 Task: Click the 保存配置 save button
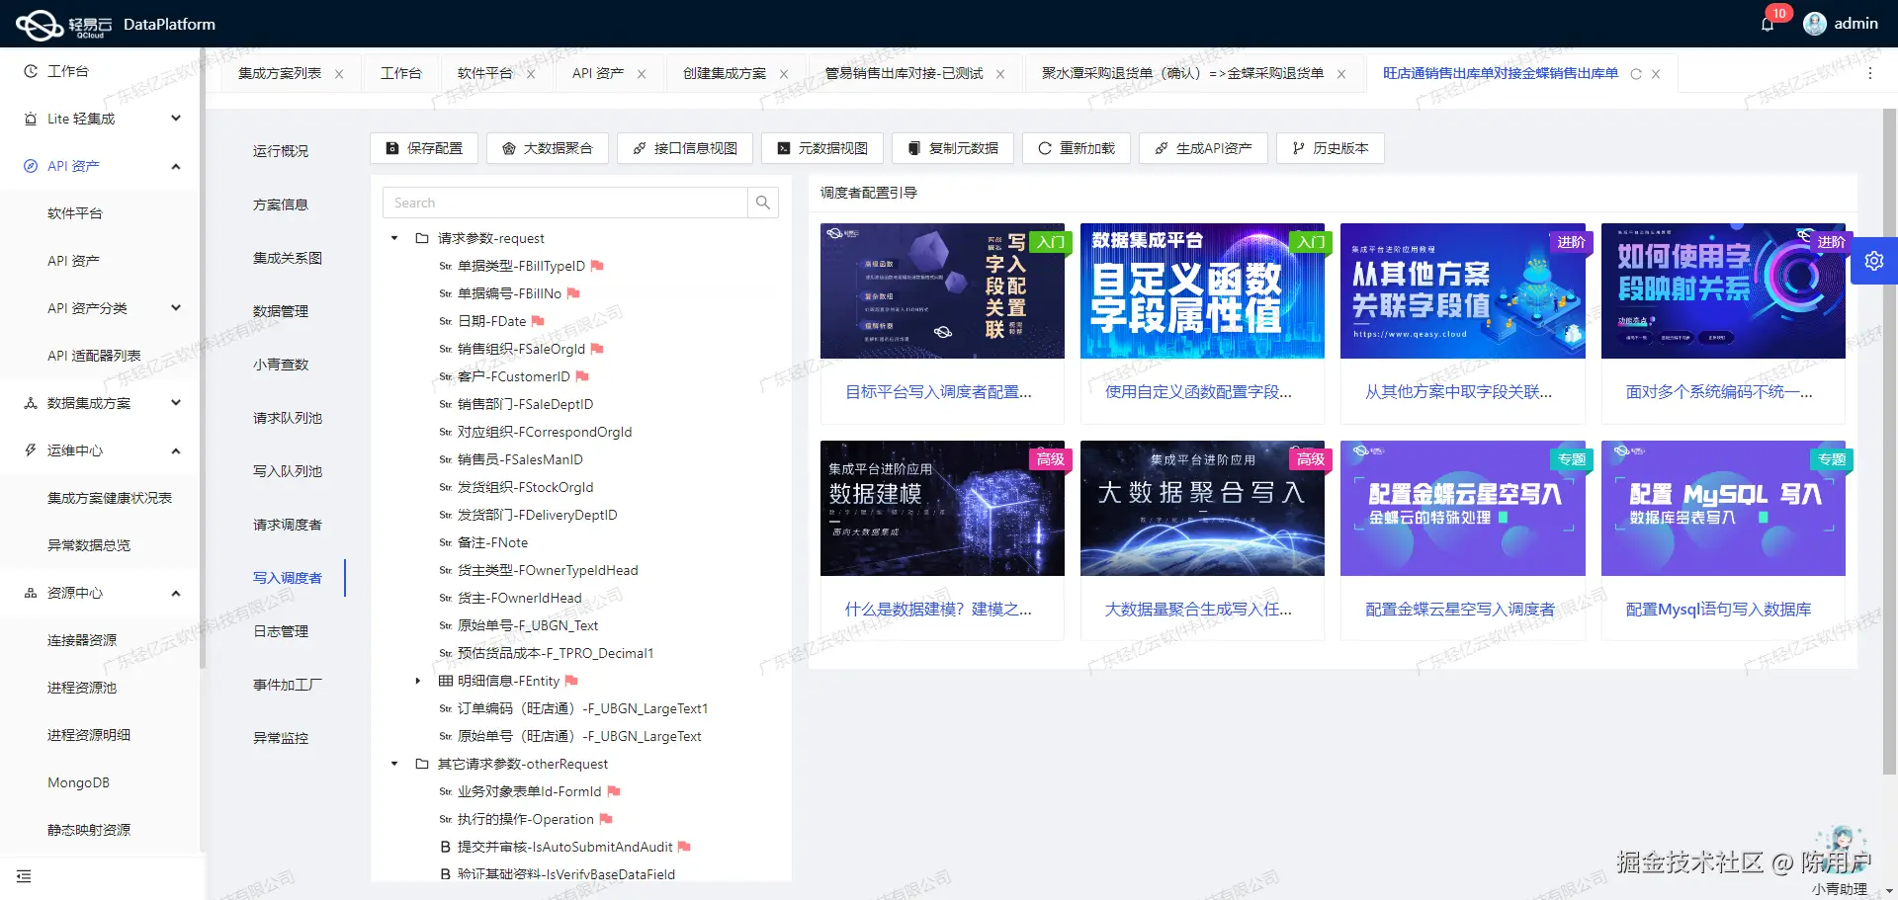(423, 148)
